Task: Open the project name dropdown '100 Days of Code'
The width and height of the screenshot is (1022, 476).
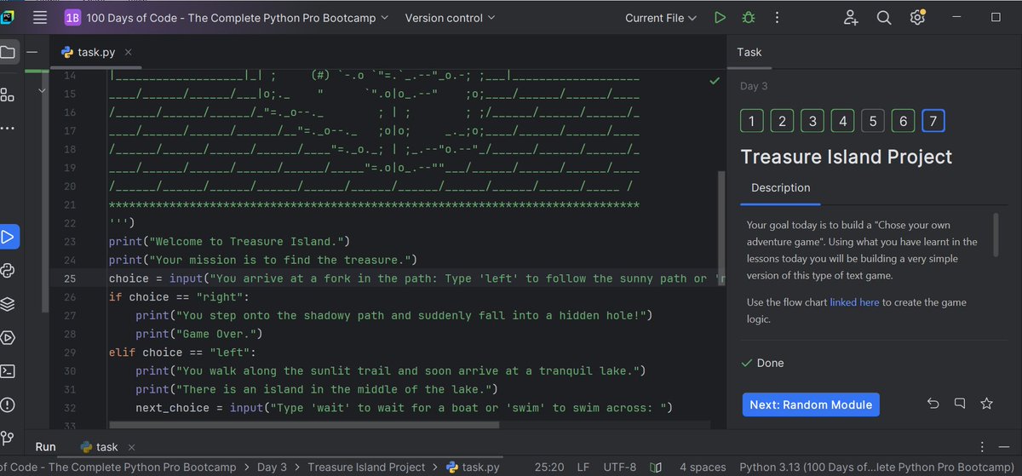Action: (x=227, y=18)
